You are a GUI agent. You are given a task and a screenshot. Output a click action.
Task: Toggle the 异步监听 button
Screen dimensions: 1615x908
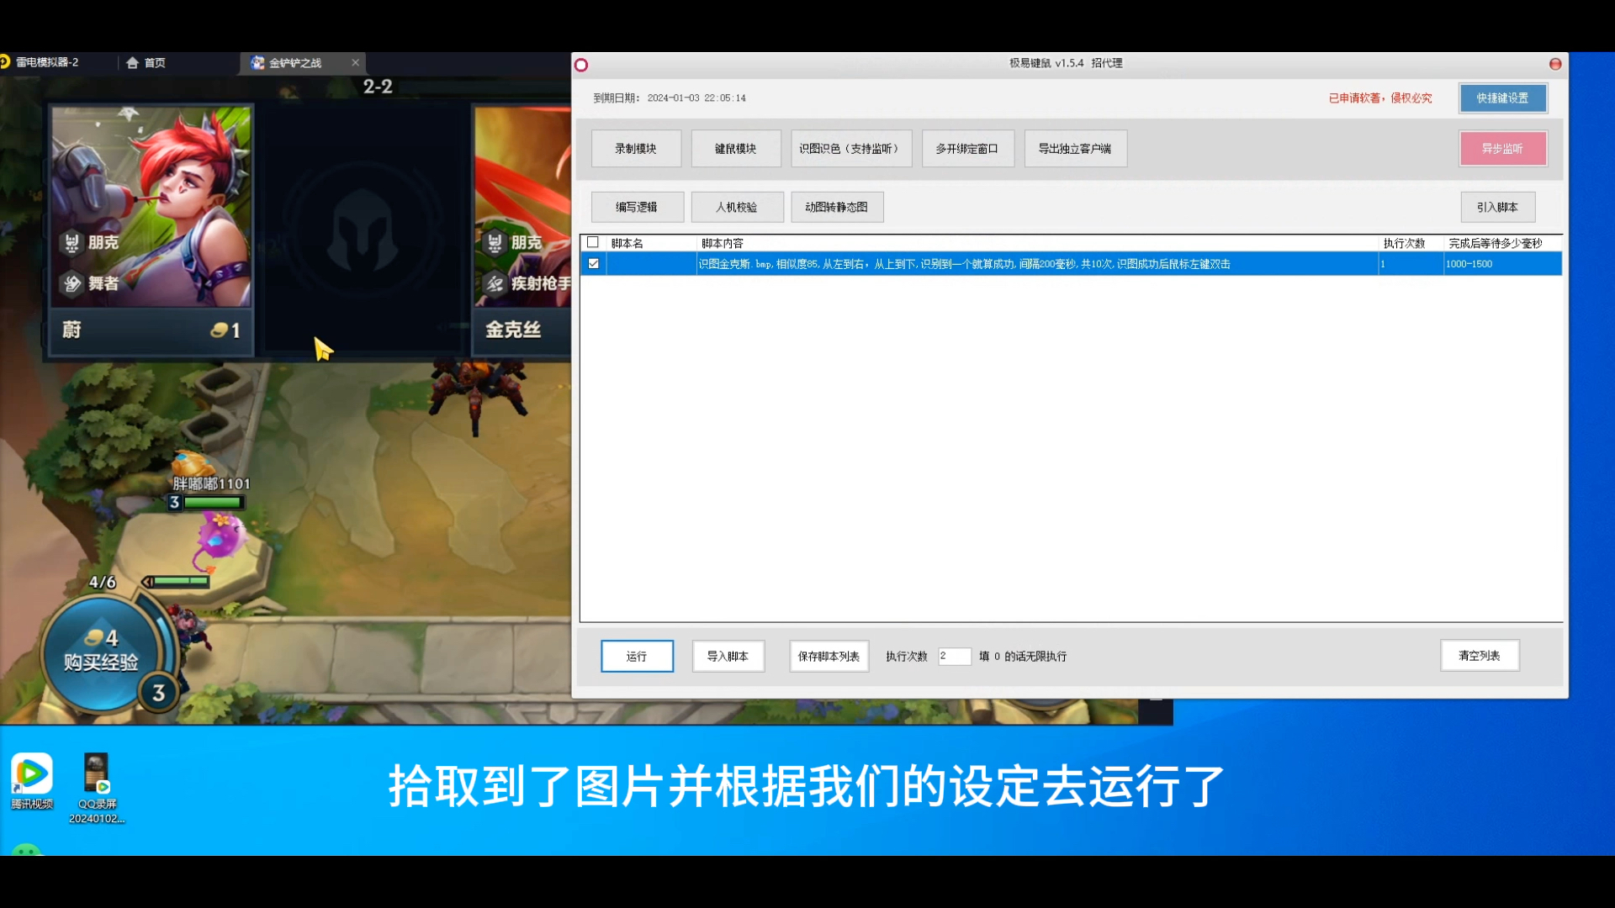click(x=1502, y=149)
